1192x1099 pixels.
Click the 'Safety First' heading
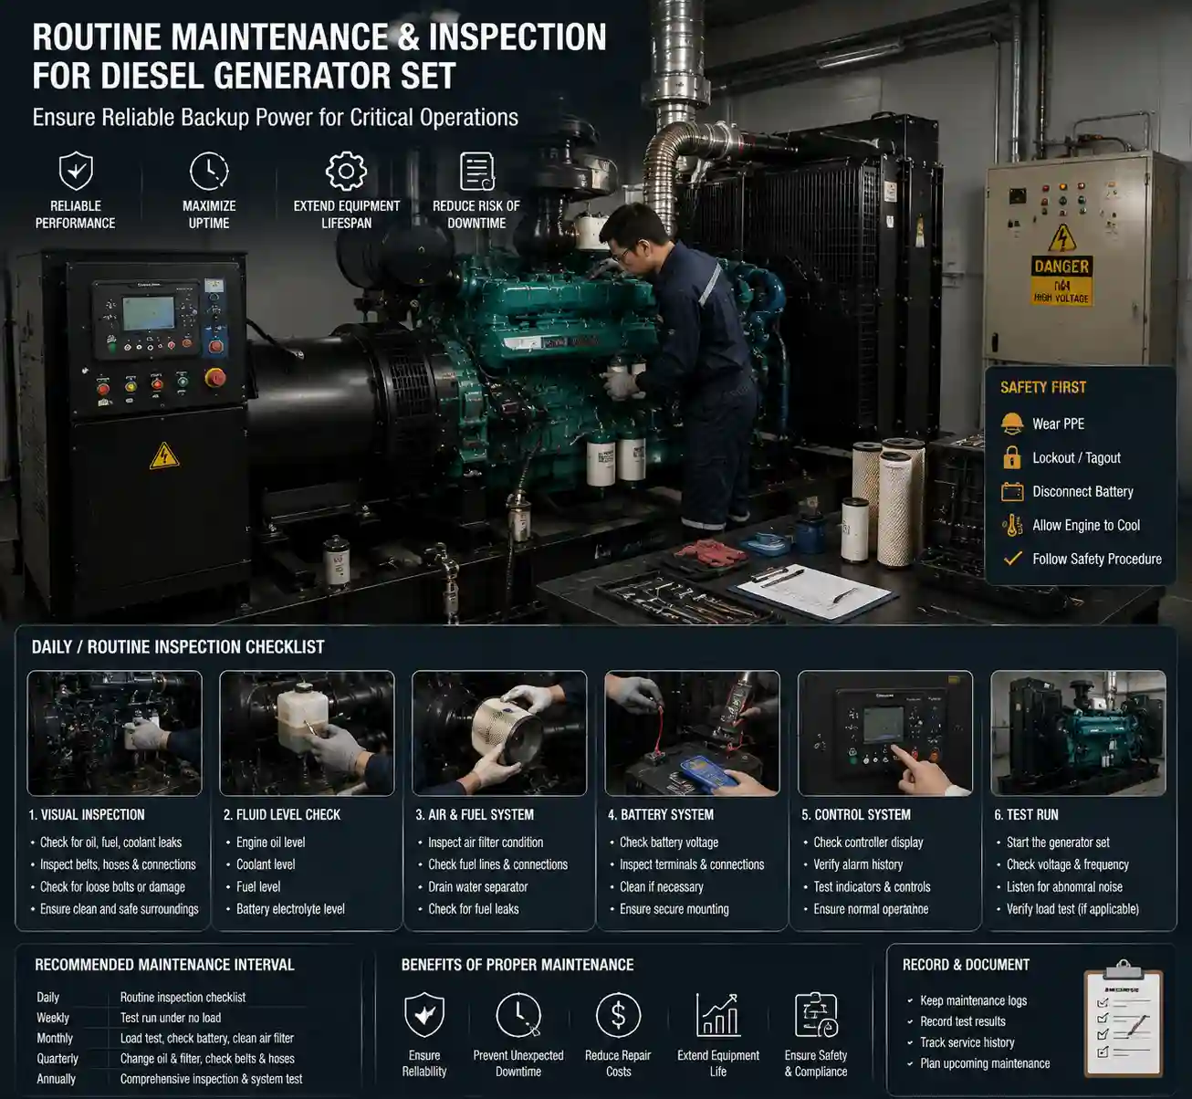point(1043,387)
